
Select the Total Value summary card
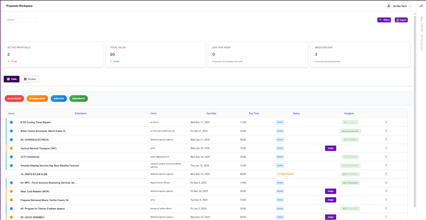click(156, 55)
